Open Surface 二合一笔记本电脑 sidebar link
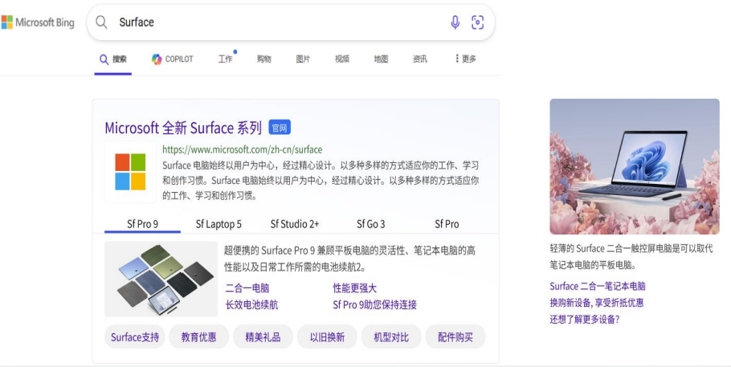The image size is (731, 367). coord(597,287)
